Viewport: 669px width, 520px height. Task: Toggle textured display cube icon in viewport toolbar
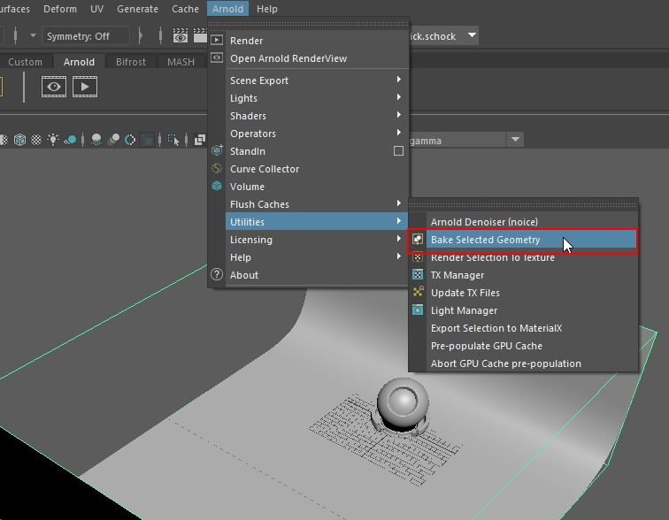pyautogui.click(x=19, y=140)
